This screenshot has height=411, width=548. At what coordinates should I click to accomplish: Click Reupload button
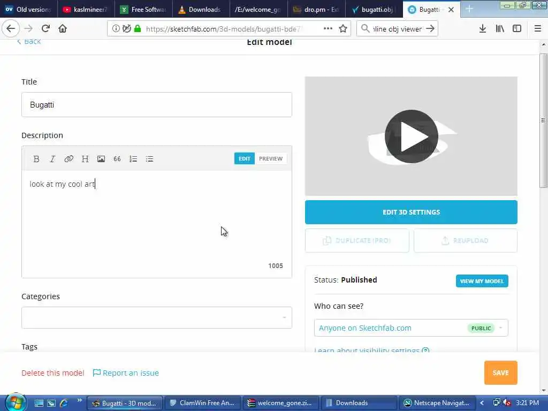pos(466,240)
